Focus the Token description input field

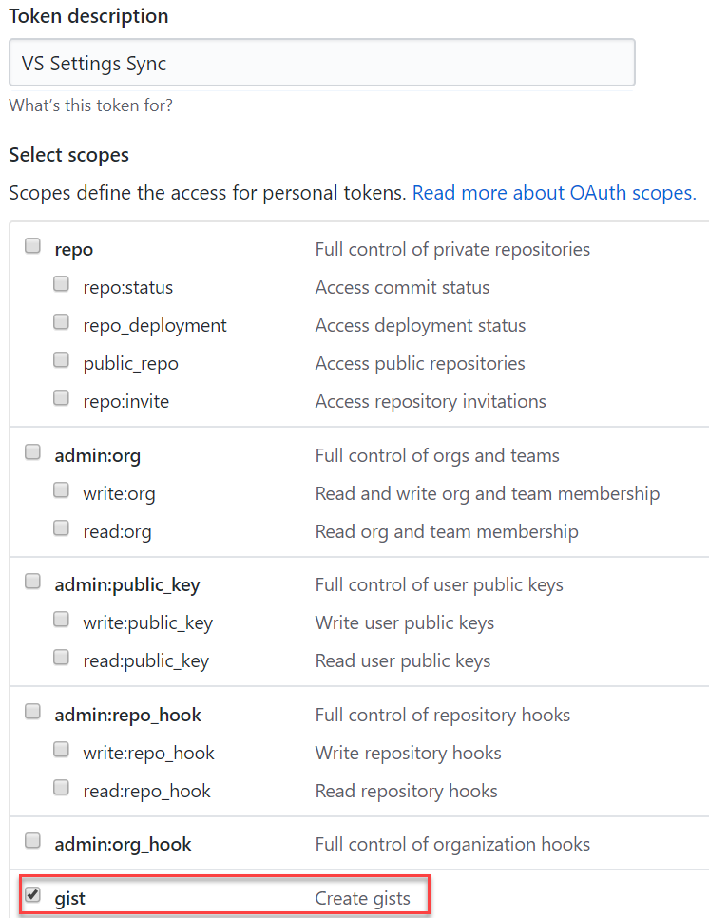tap(322, 63)
